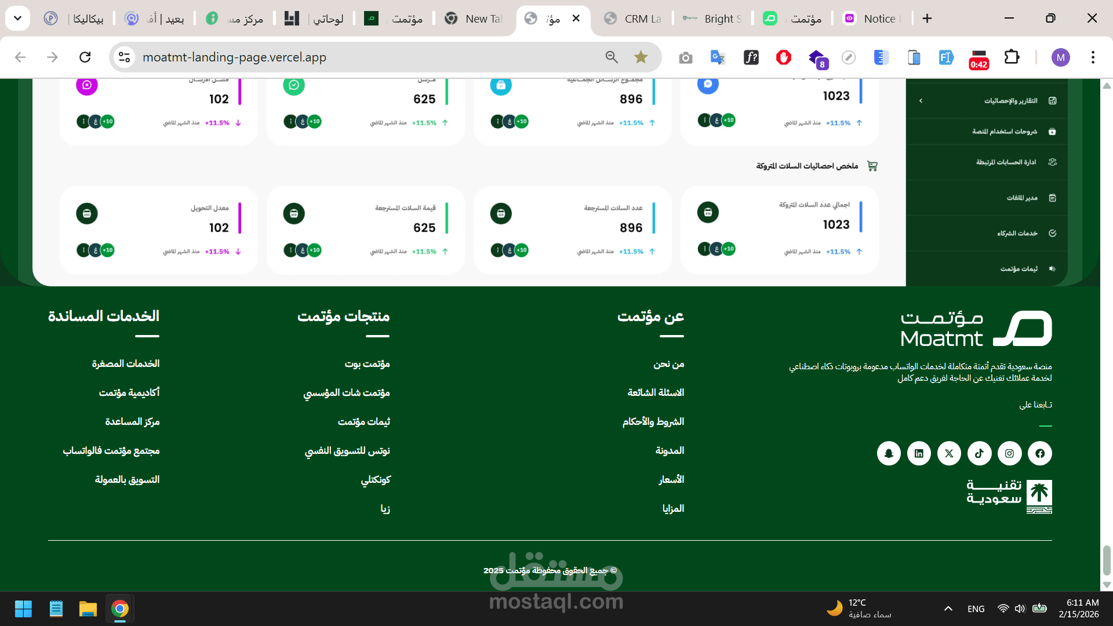Click the X (Twitter) footer icon

point(949,453)
